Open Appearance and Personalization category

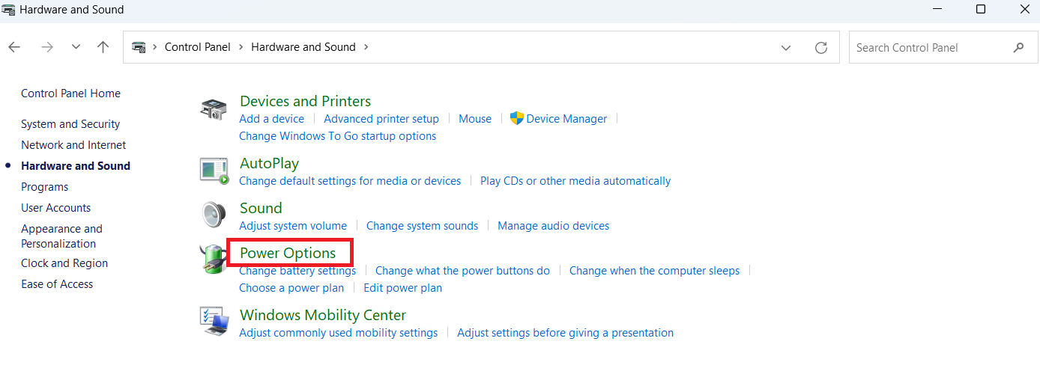[x=61, y=236]
